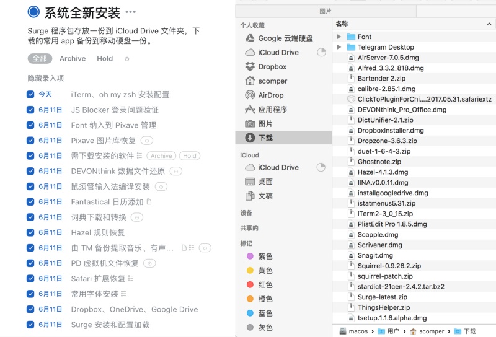
Task: Select the Scrivener.dmg file
Action: click(x=380, y=245)
